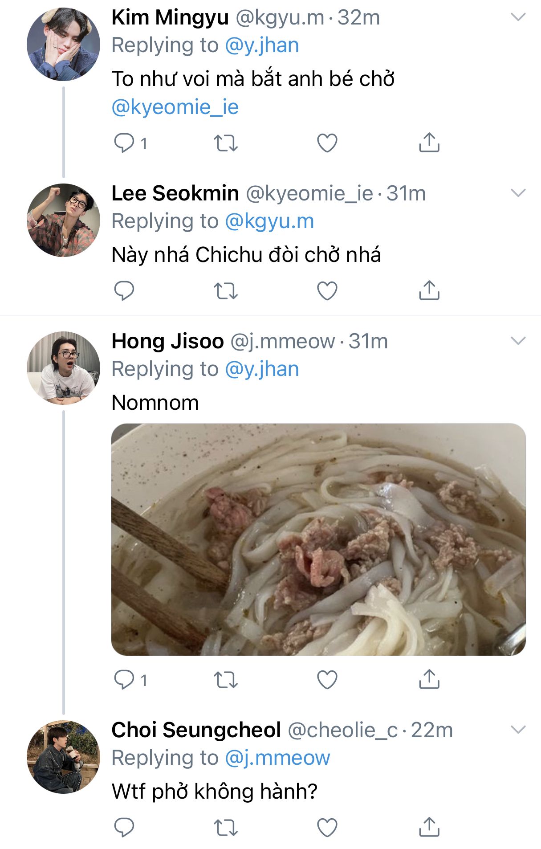
Task: Like Hong Jisoo's Nomnom tweet
Action: pyautogui.click(x=327, y=680)
